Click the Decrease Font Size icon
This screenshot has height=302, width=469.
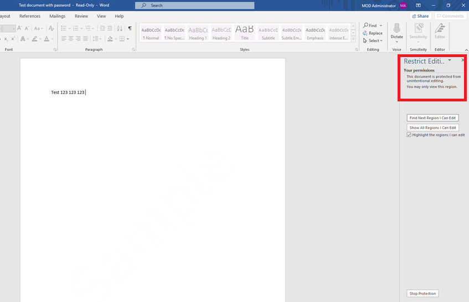27,28
